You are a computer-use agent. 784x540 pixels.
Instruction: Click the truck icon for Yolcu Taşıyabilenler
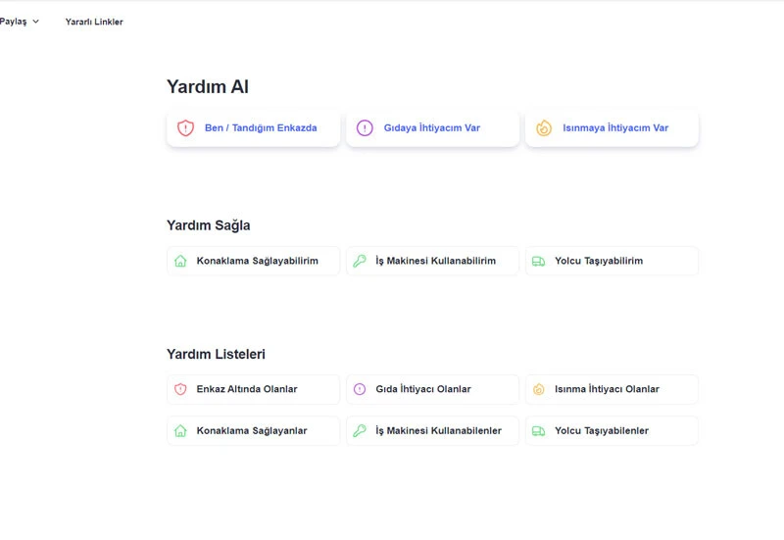point(539,431)
